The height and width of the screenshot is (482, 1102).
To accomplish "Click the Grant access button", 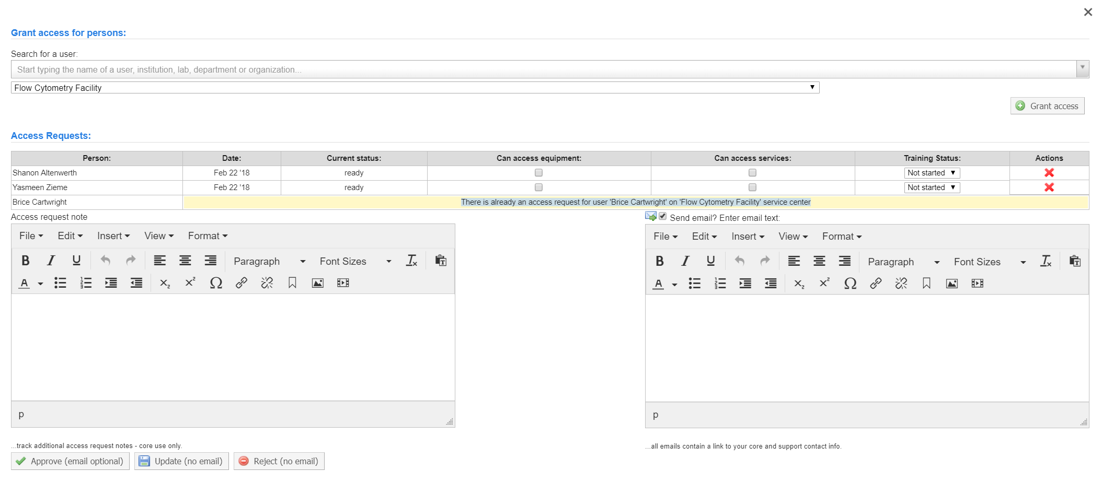I will [1047, 106].
